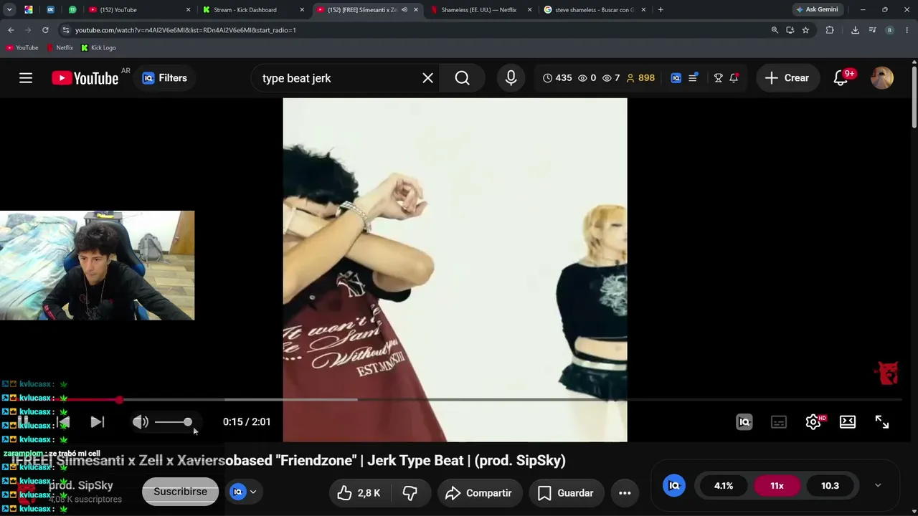Enter full screen mode
Viewport: 918px width, 516px height.
click(x=882, y=422)
